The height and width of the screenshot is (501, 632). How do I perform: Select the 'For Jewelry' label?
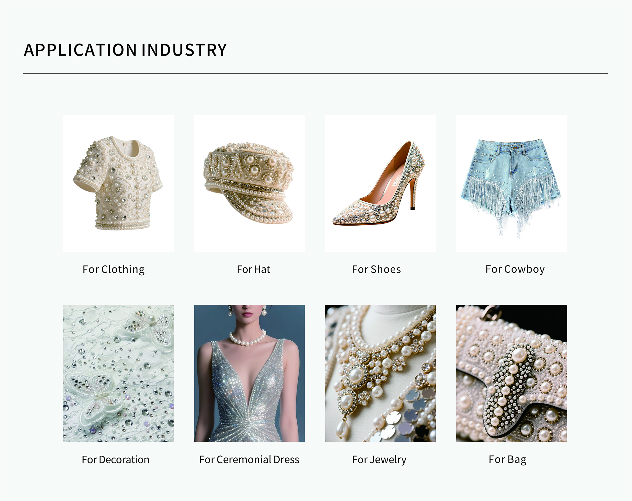379,460
